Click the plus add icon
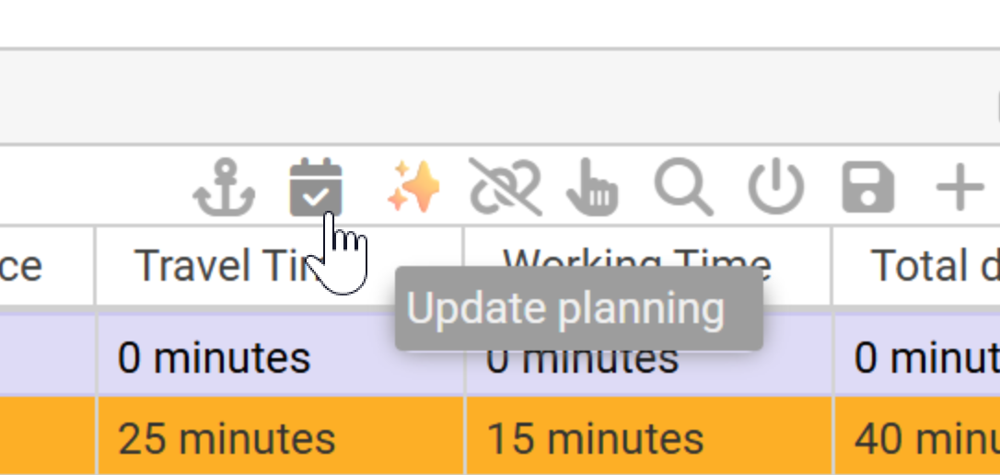The image size is (1000, 475). coord(959,187)
